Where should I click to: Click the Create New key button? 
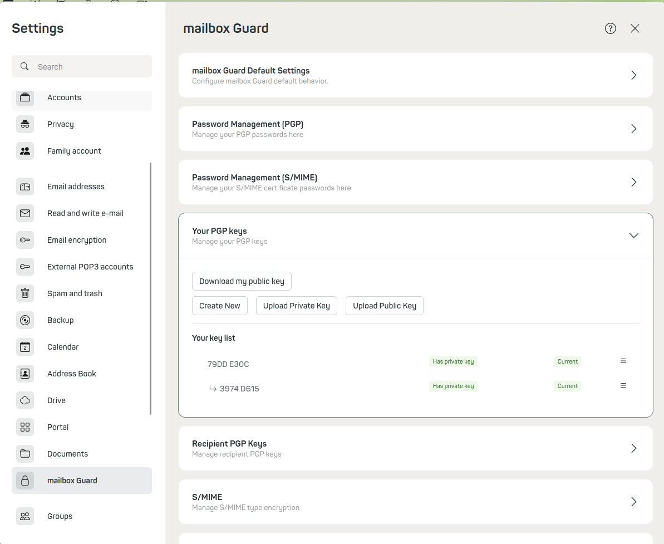[x=220, y=306]
